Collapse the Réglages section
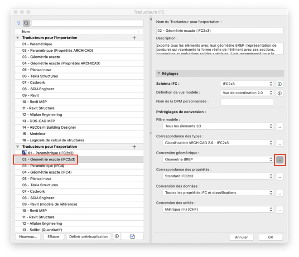The image size is (299, 257). coord(159,73)
